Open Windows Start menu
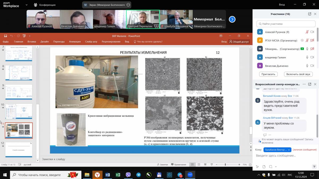319x179 pixels. pos(5,175)
